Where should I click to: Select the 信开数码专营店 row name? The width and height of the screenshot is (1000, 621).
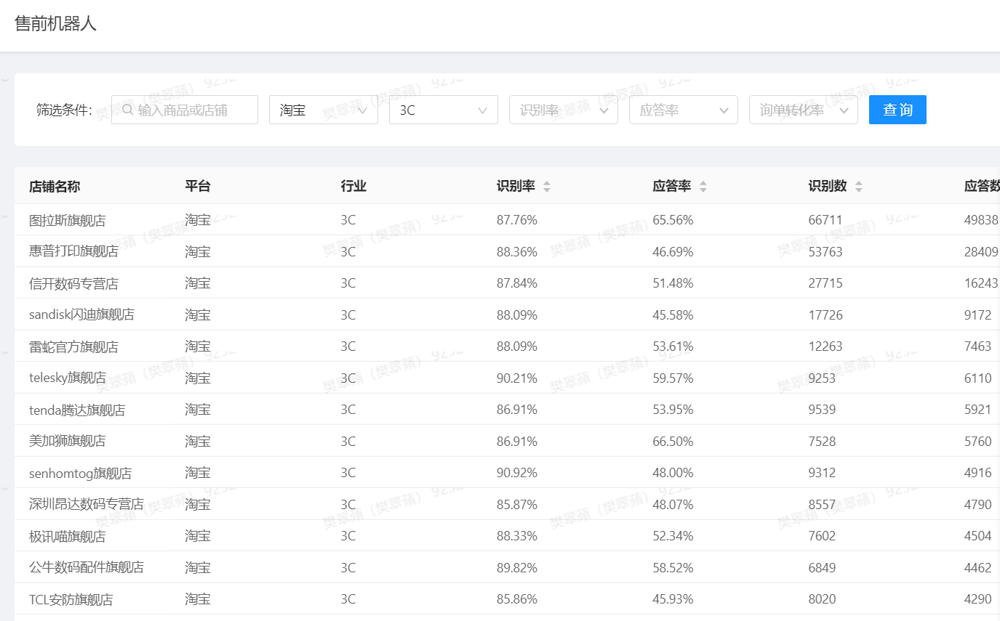tap(73, 283)
